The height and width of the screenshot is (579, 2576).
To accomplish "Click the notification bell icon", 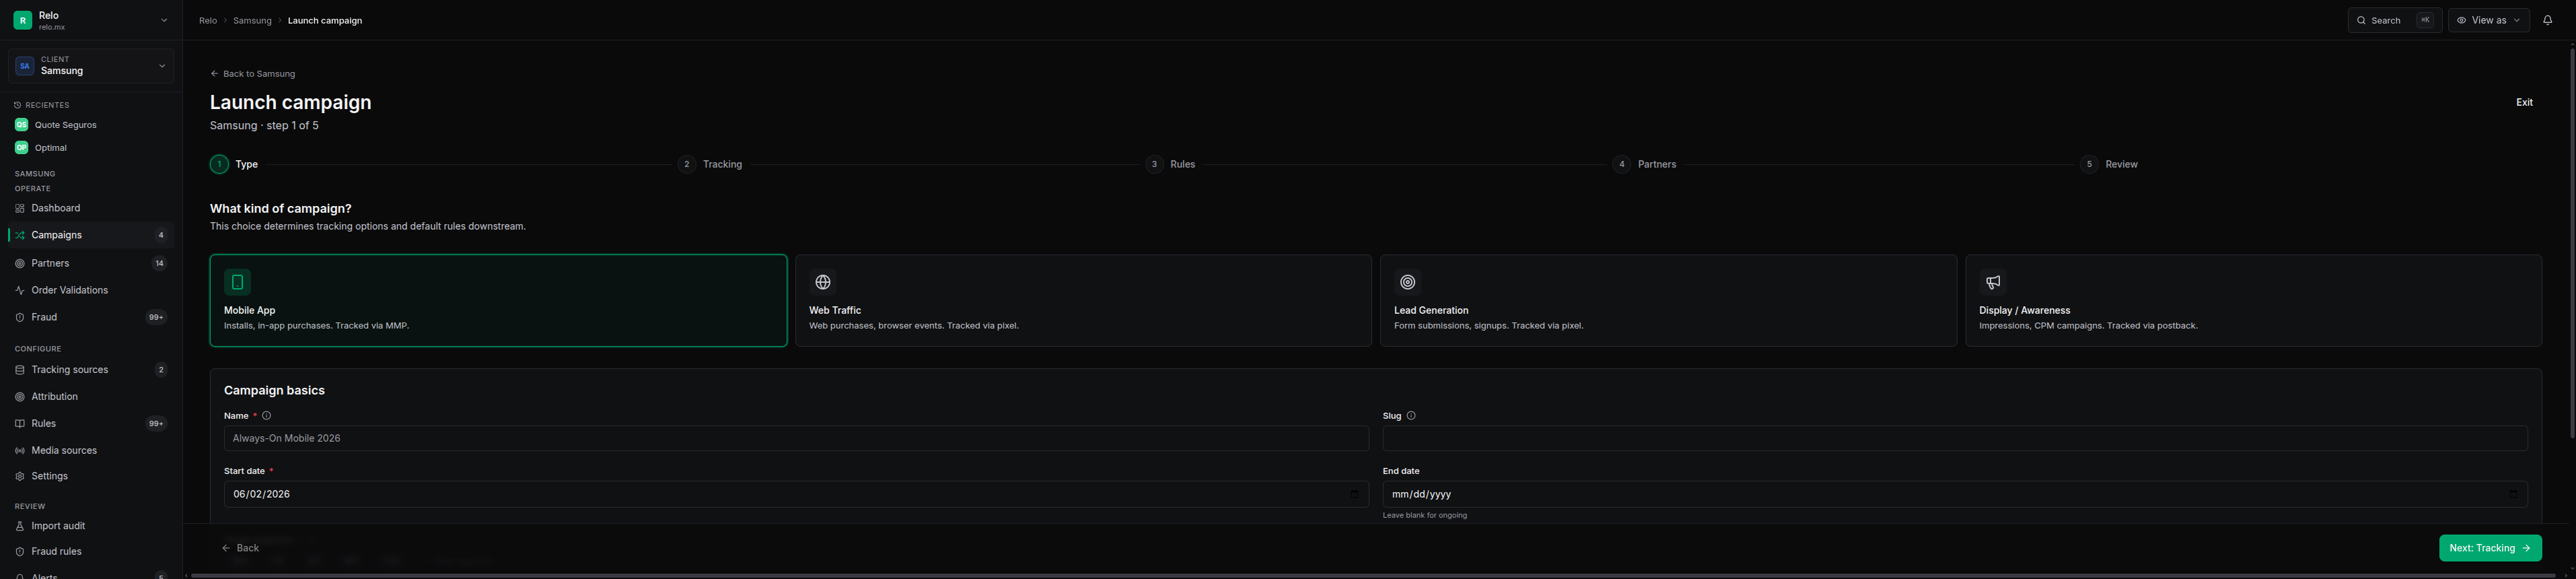I will (x=2547, y=20).
